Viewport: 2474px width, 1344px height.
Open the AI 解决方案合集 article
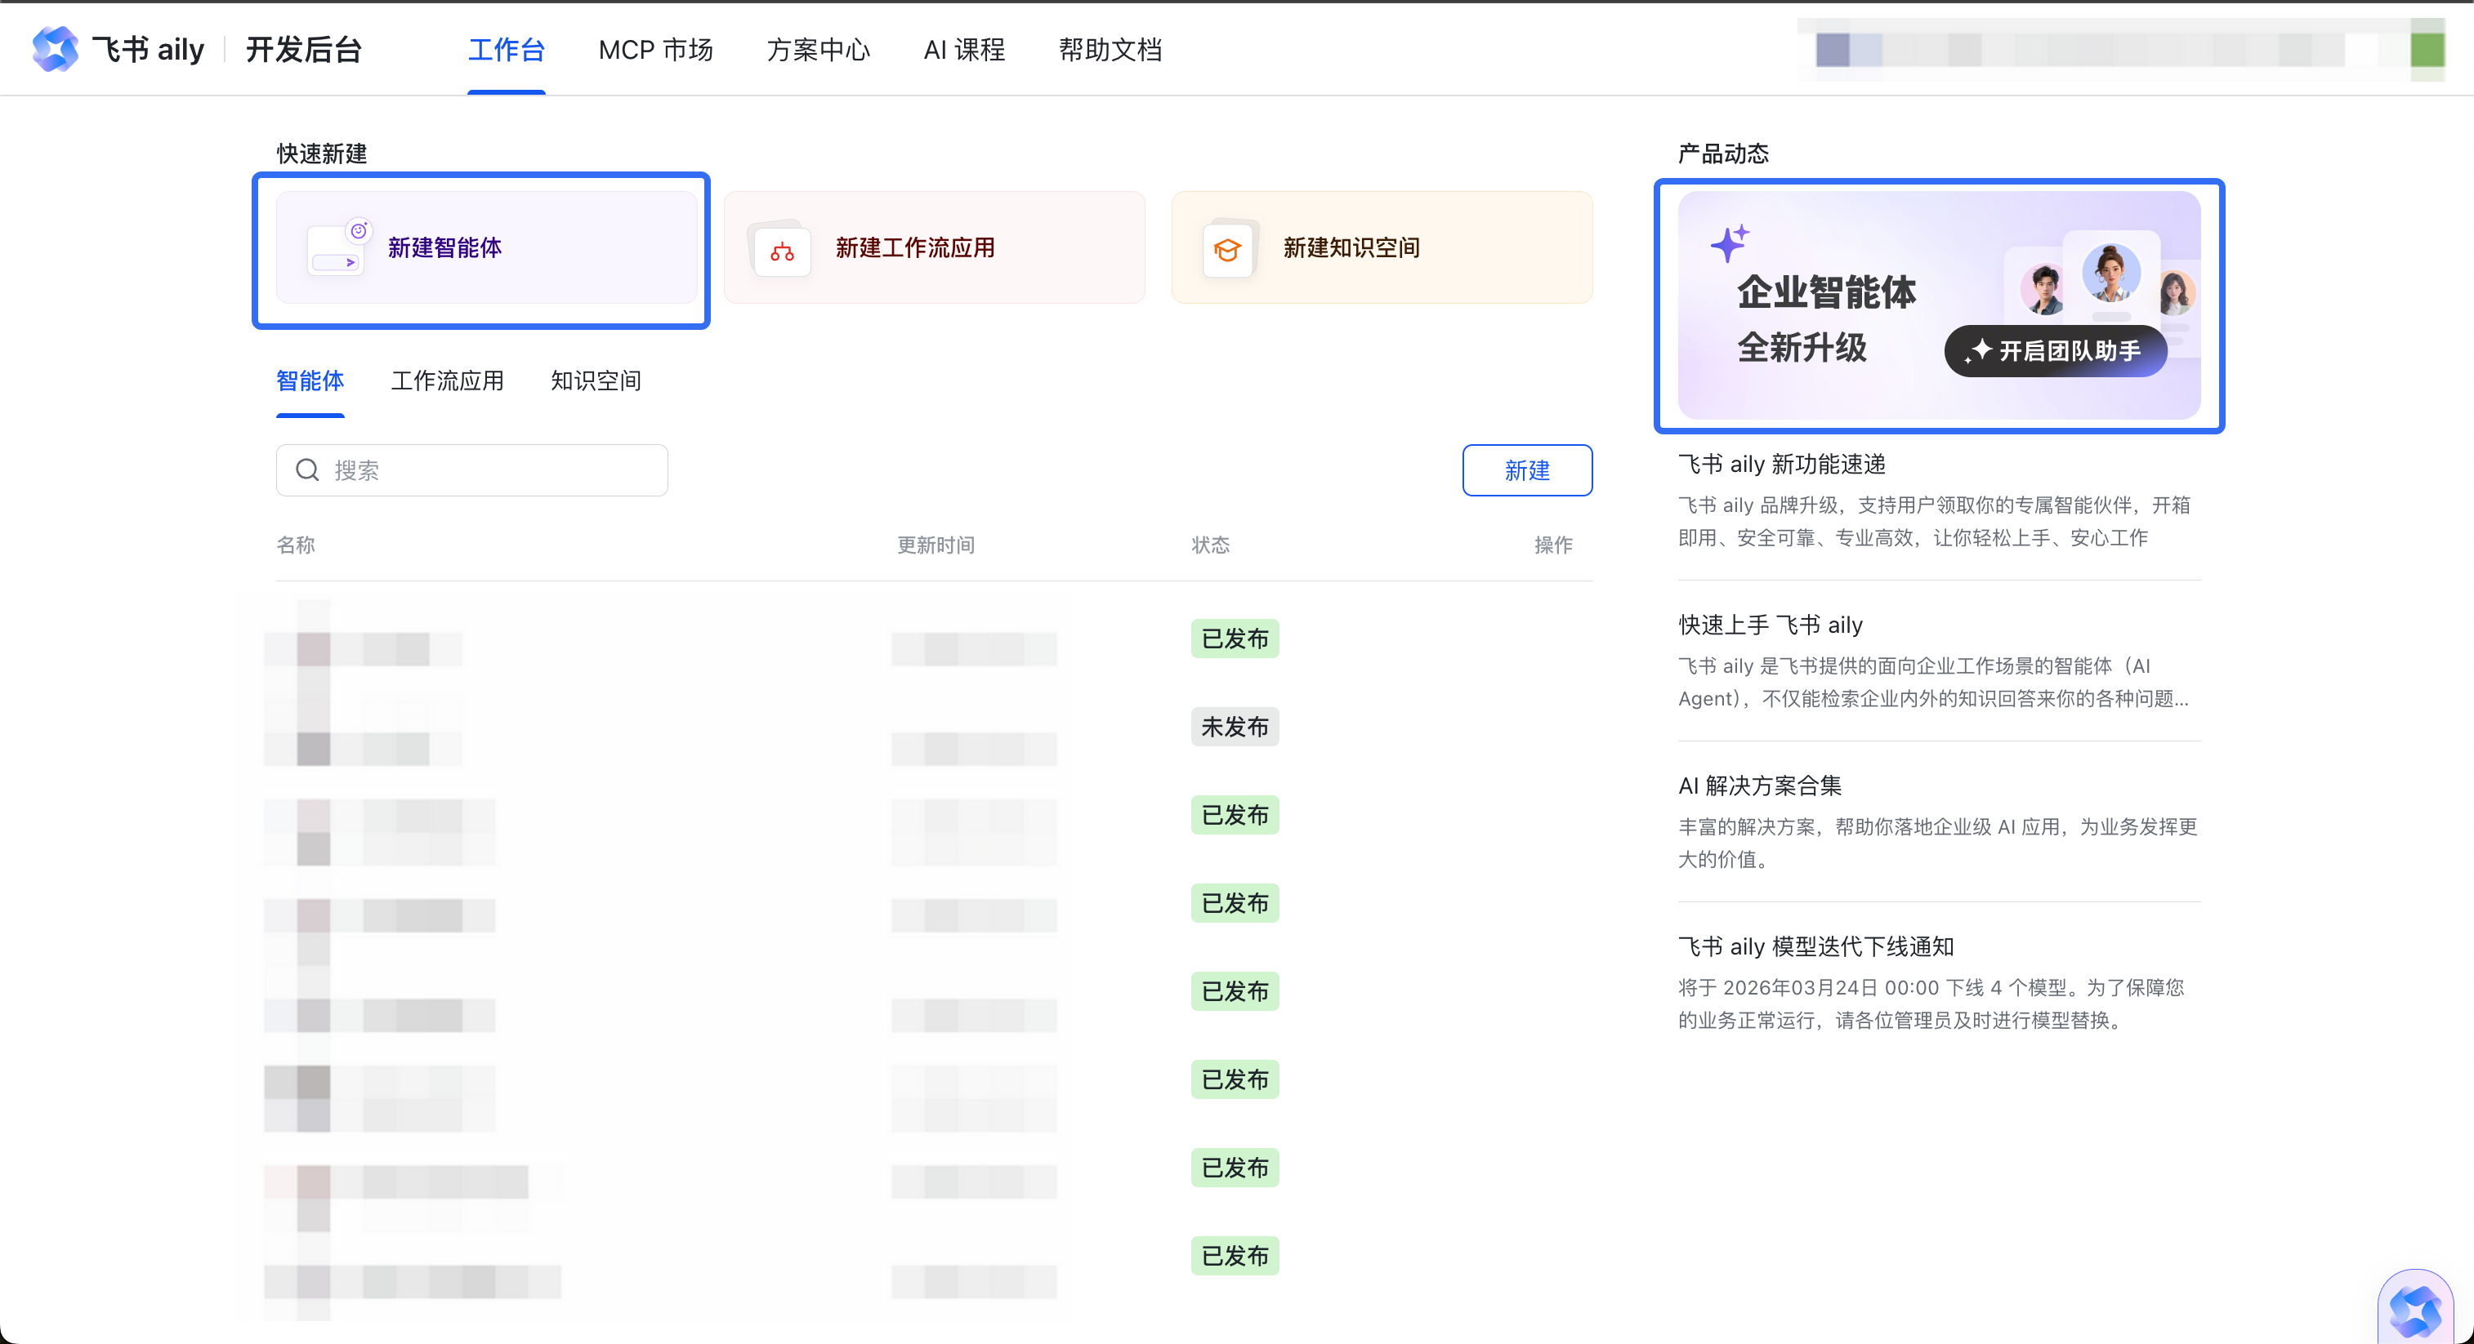pyautogui.click(x=1759, y=786)
